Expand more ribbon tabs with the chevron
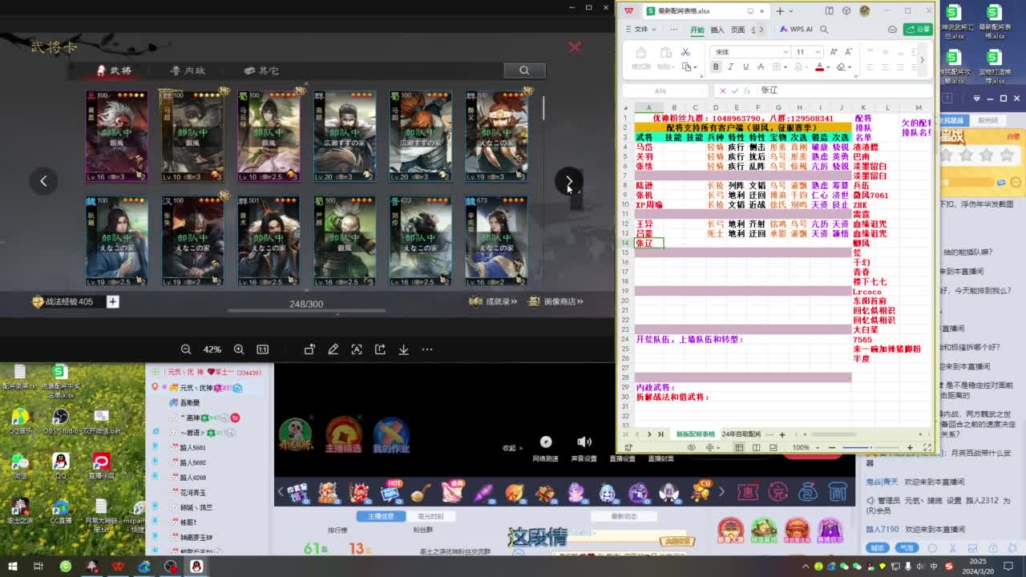The image size is (1026, 577). click(x=761, y=30)
